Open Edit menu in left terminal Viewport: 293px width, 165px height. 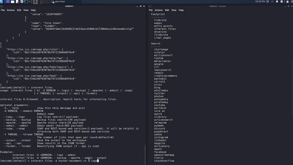[19, 10]
